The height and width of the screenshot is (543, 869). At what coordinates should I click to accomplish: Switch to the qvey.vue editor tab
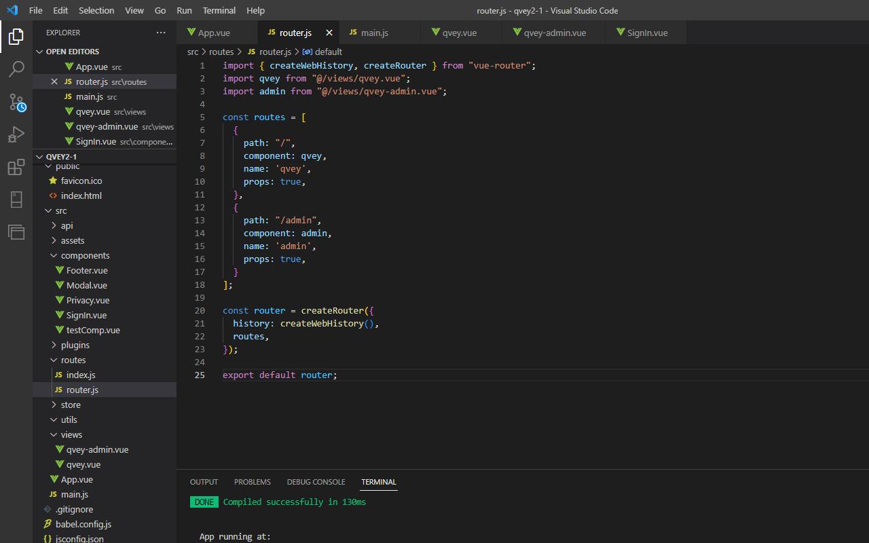(x=462, y=33)
